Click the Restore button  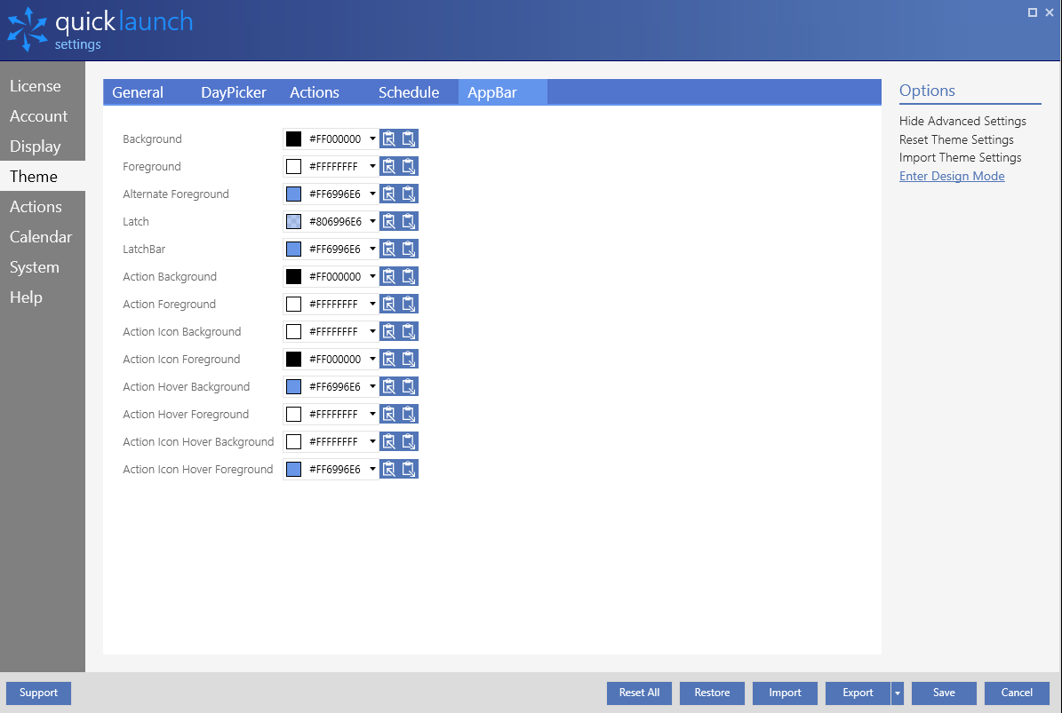(712, 693)
